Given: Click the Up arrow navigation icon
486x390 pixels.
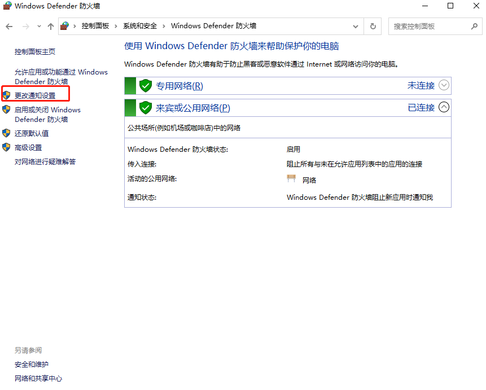Looking at the screenshot, I should click(x=50, y=25).
